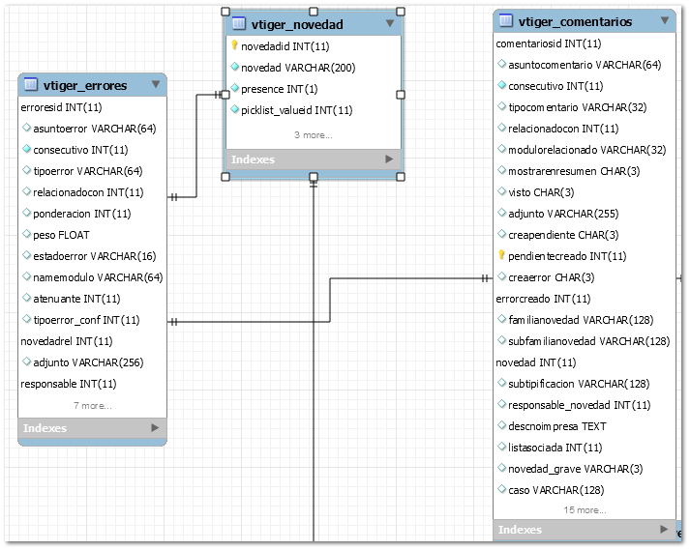Click the diamond icon beside tipocomentario
The height and width of the screenshot is (550, 690).
tap(501, 106)
